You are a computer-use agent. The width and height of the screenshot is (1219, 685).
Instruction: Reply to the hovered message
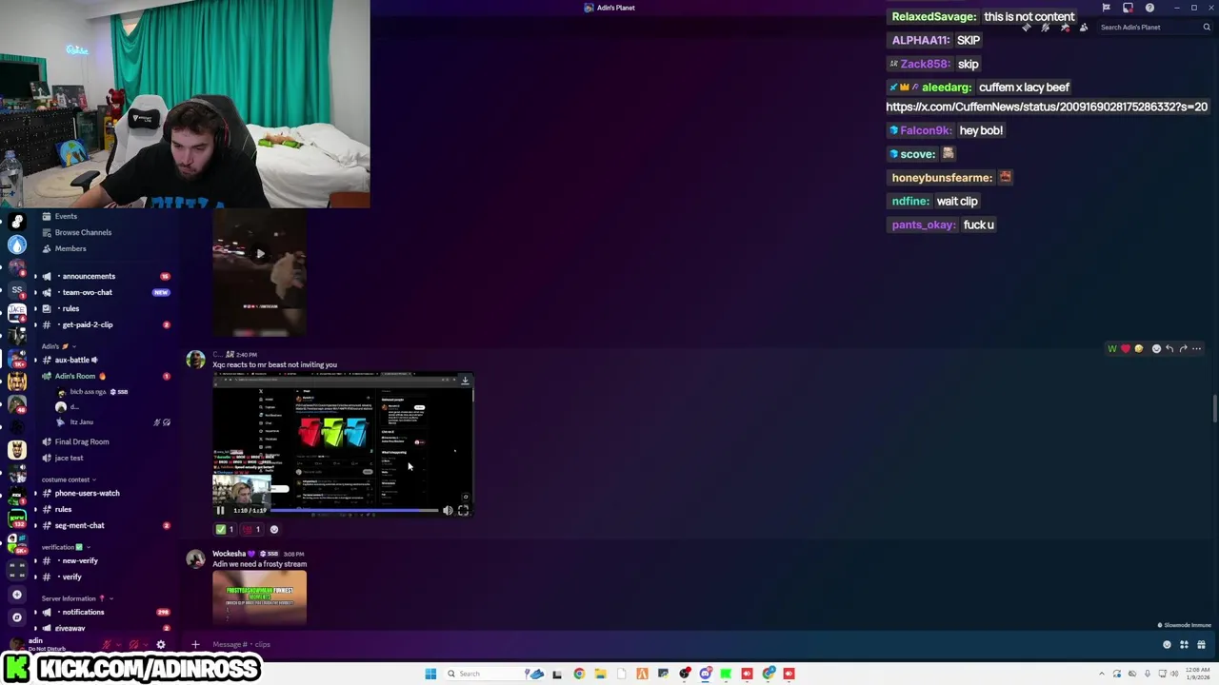1169,349
